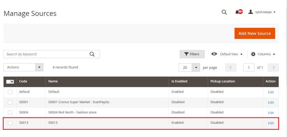
Task: Click the eye icon for Default View
Action: [214, 54]
